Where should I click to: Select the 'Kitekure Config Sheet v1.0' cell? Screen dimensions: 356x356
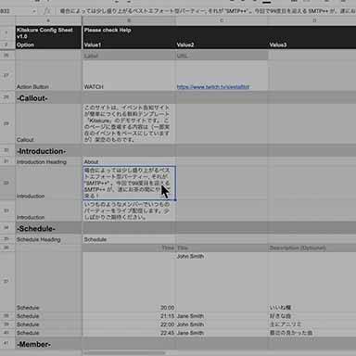[48, 33]
